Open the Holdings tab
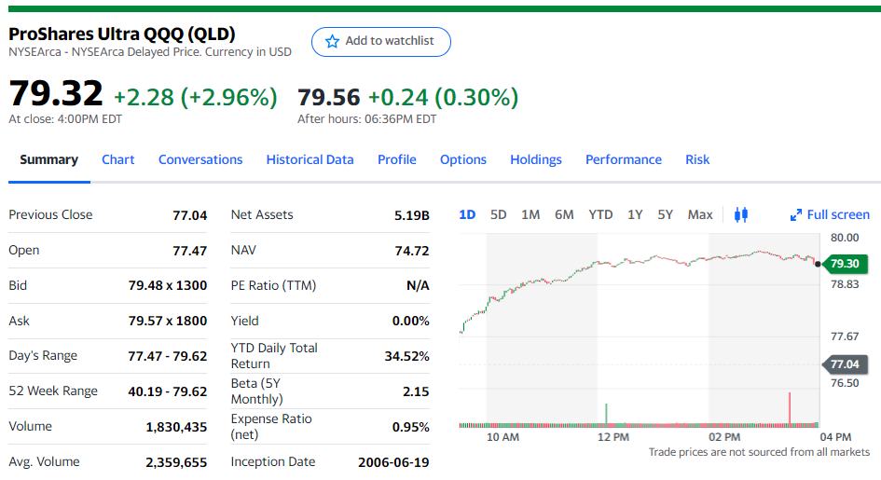This screenshot has height=480, width=881. point(536,160)
